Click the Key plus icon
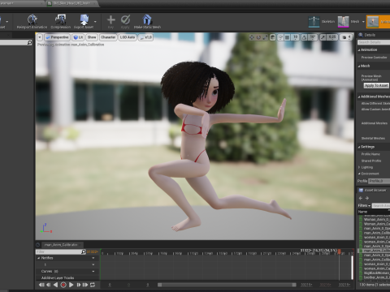The image size is (390, 292). click(110, 19)
